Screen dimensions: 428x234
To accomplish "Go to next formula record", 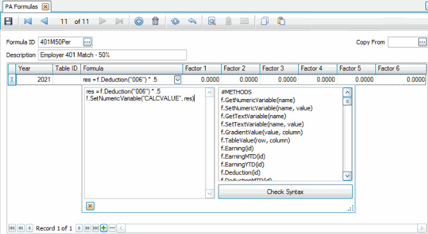I will click(x=102, y=21).
